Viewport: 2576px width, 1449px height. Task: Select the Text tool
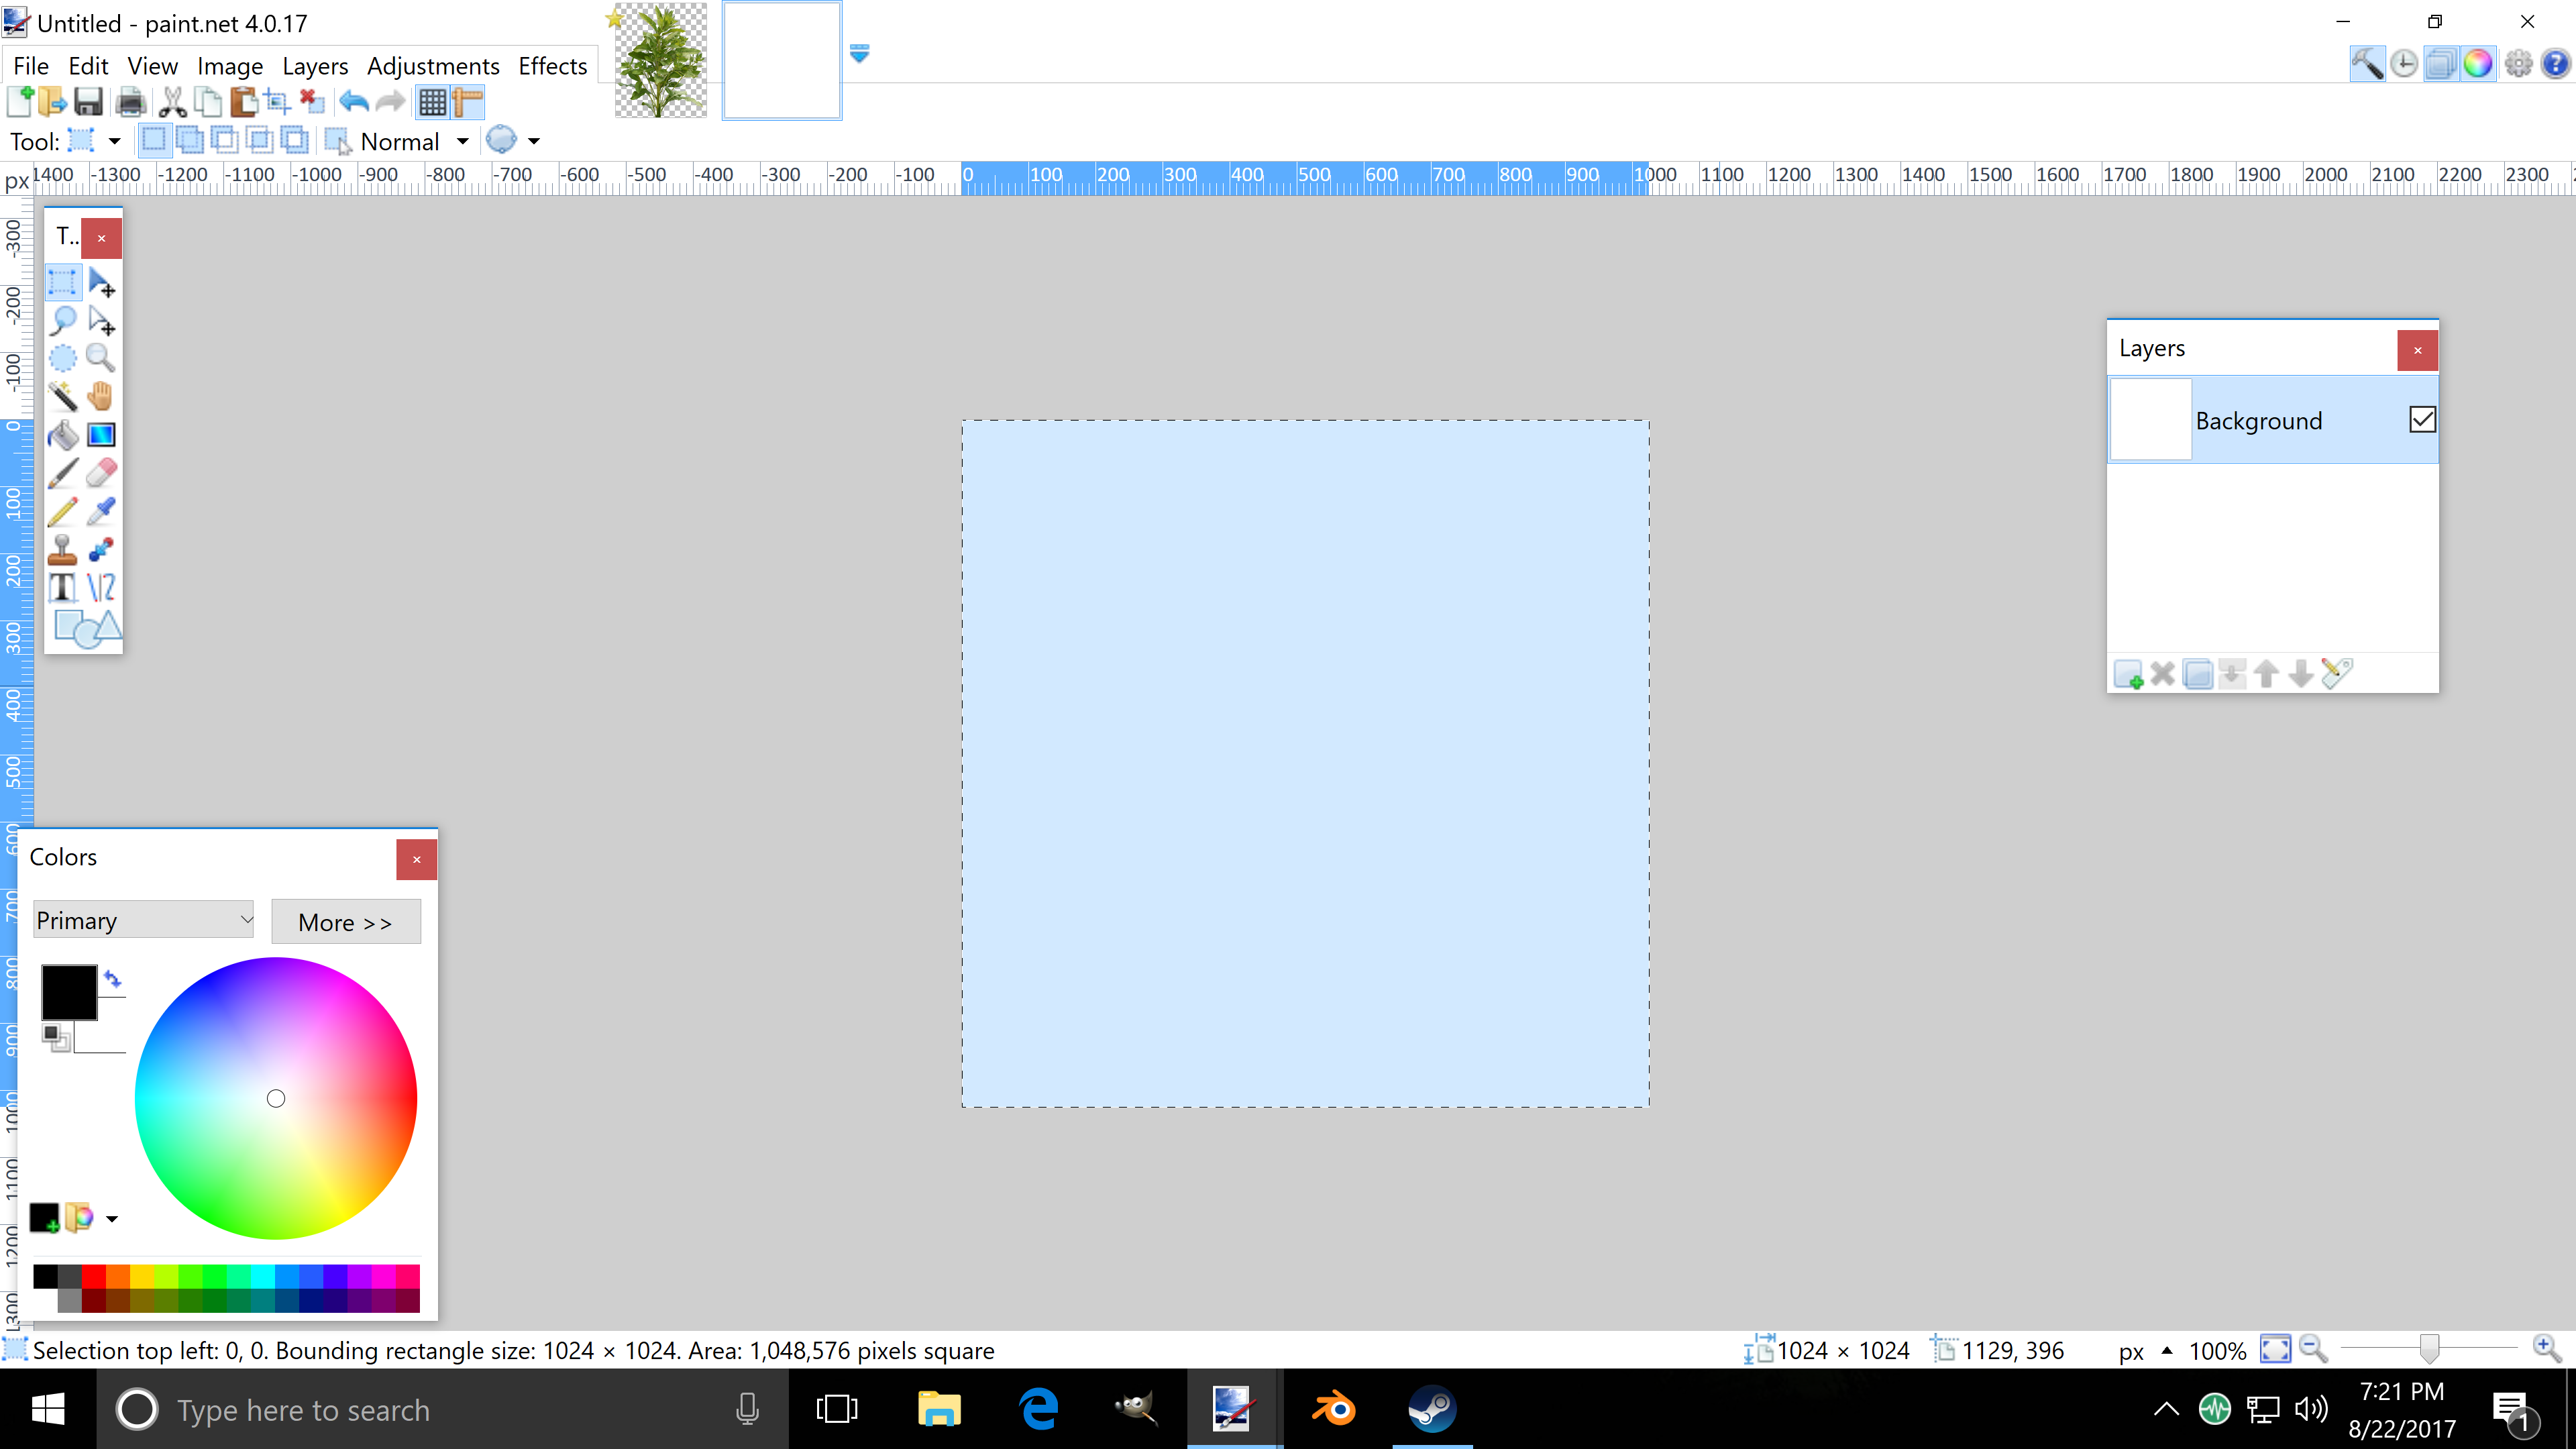[x=62, y=587]
